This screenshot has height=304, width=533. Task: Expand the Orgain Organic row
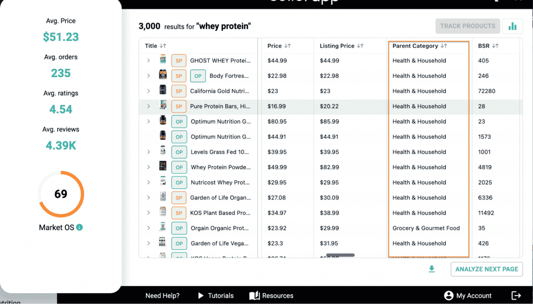(149, 228)
